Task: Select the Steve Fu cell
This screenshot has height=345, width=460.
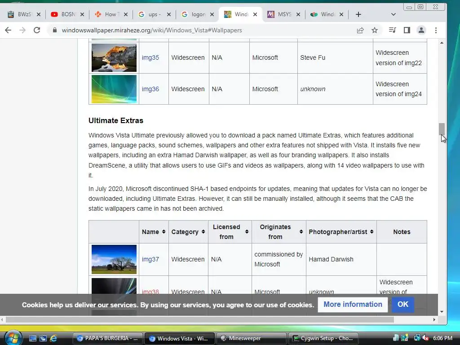Action: pyautogui.click(x=335, y=57)
